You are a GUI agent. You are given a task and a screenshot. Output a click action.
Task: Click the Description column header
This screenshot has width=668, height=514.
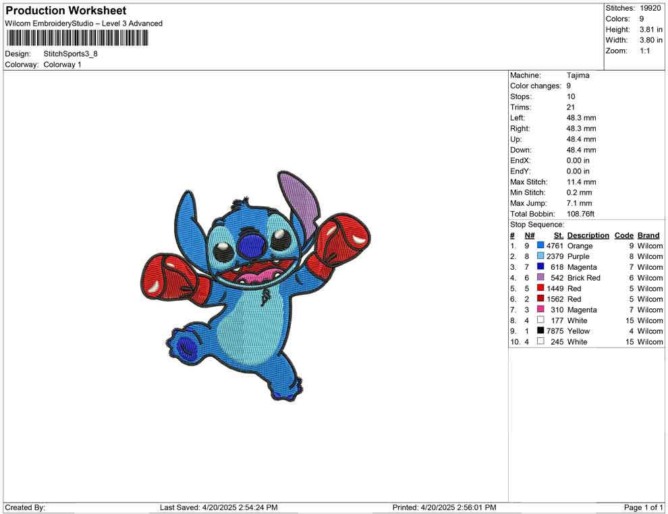coord(588,235)
